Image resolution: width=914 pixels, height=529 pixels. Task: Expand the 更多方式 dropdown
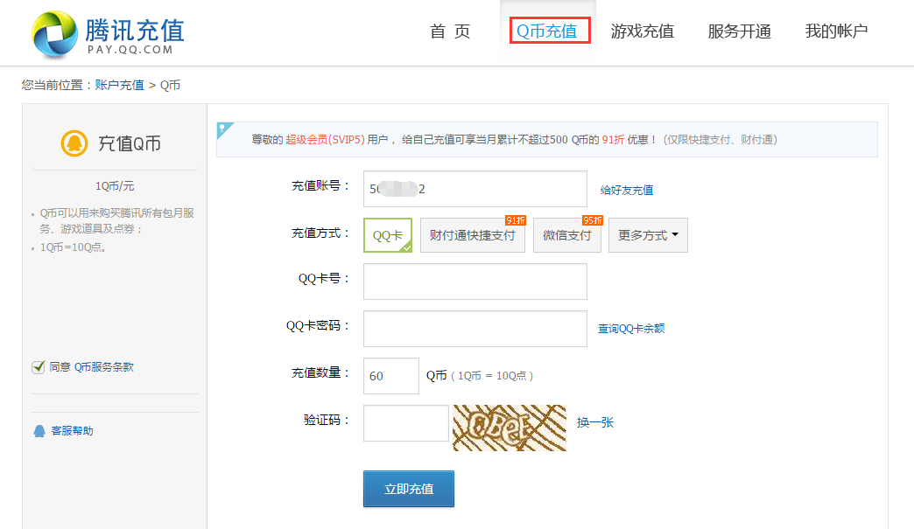point(648,235)
